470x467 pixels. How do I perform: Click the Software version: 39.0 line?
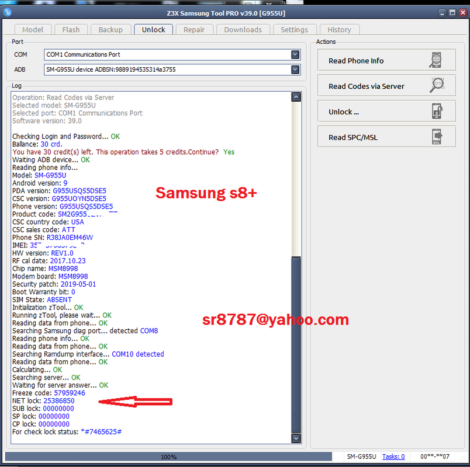click(47, 121)
